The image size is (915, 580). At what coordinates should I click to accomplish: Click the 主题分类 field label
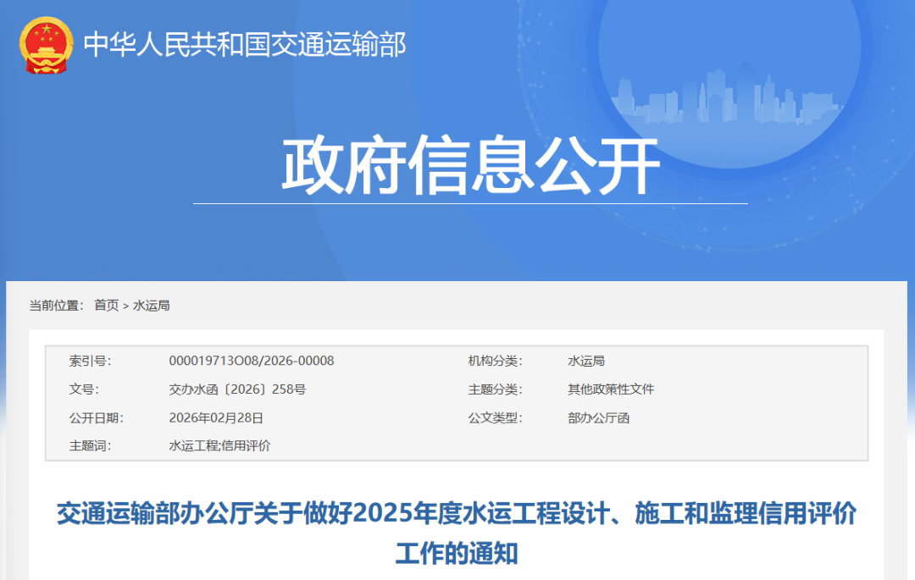point(495,389)
